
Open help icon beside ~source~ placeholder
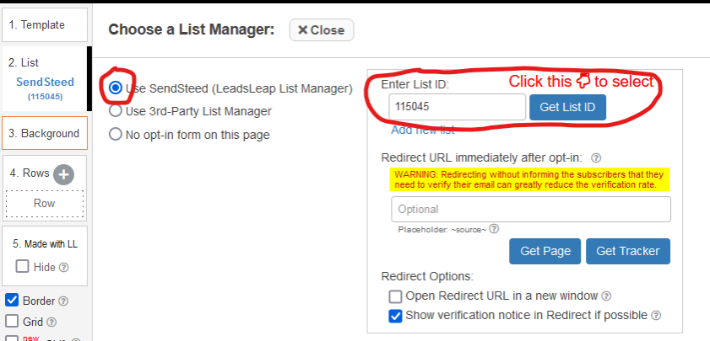pos(494,229)
